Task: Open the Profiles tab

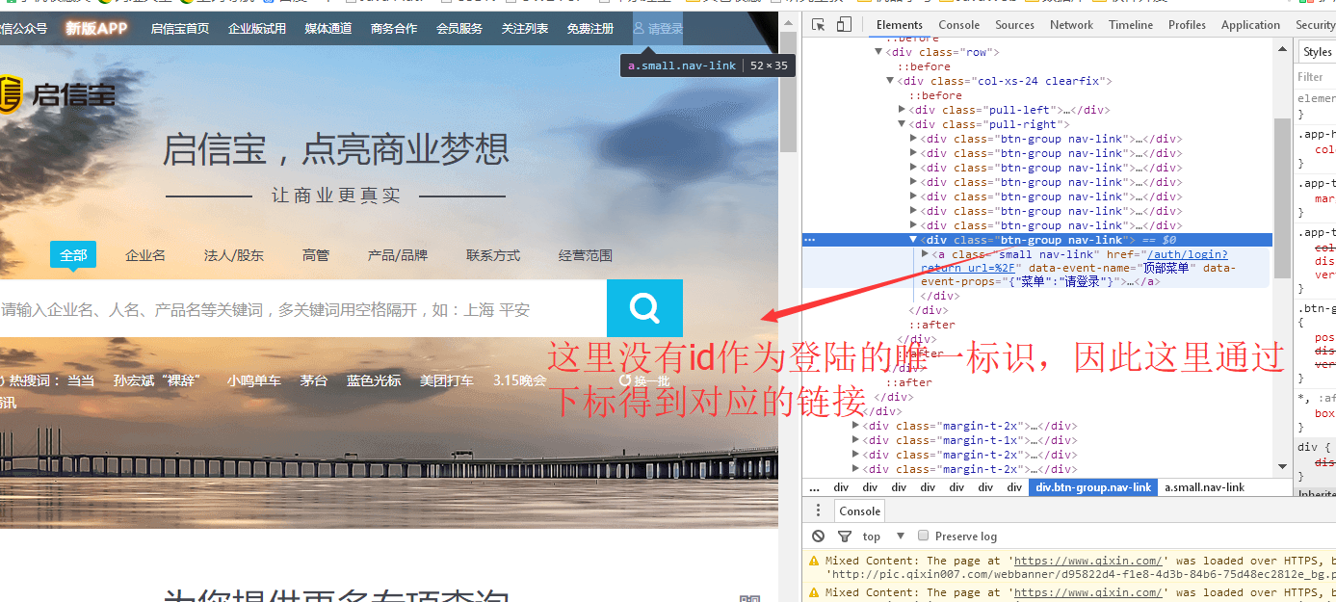Action: (x=1188, y=25)
